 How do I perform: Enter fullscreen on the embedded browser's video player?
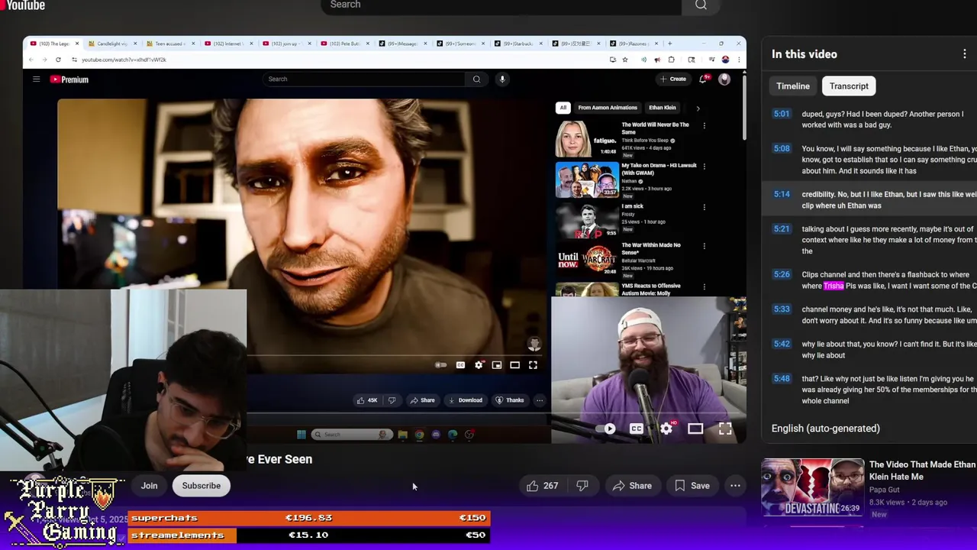533,365
